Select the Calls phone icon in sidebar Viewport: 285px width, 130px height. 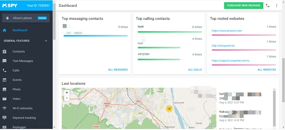click(5, 70)
